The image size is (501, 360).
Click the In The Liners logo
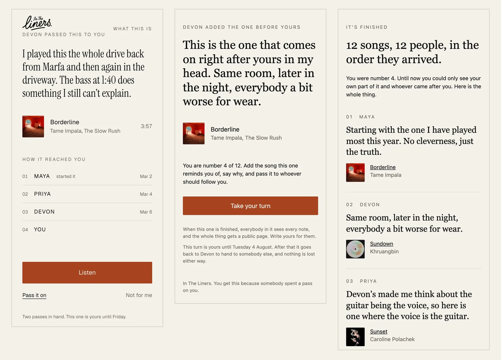(x=37, y=22)
